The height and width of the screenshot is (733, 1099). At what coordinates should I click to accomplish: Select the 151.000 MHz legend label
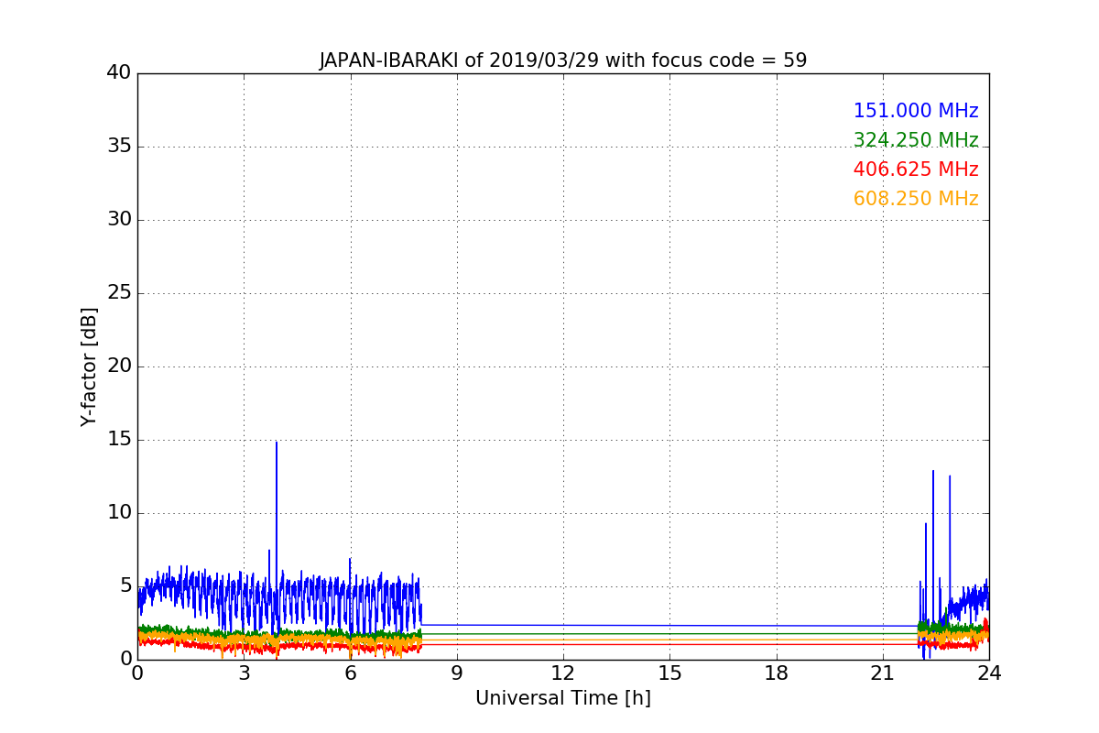point(916,111)
